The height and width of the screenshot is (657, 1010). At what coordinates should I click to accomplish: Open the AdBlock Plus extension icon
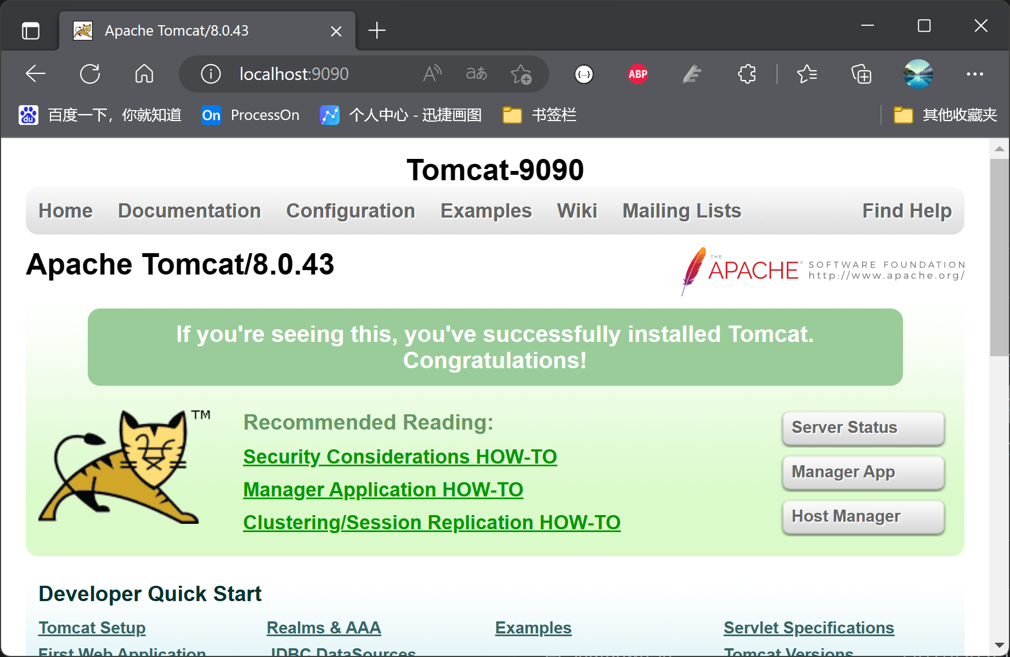click(638, 74)
